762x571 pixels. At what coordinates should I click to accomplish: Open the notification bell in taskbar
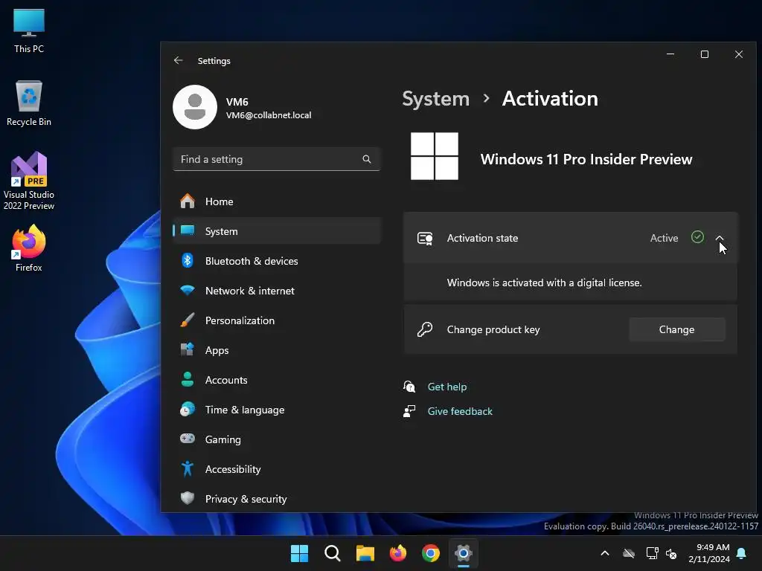tap(742, 553)
